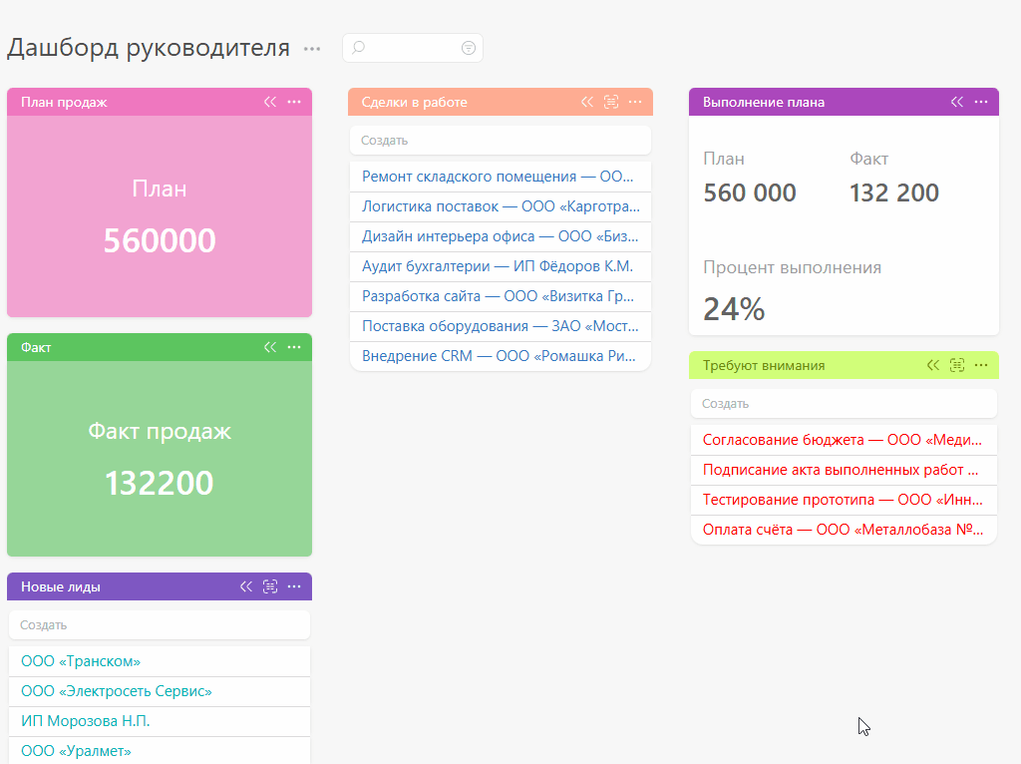The image size is (1021, 764).
Task: Click the Требуют внимания list view icon
Action: coord(957,365)
